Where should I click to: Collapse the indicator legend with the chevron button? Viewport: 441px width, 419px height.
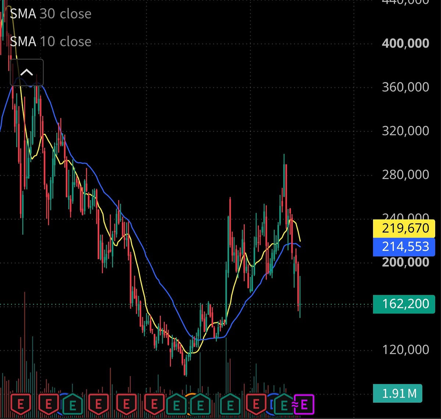[26, 72]
